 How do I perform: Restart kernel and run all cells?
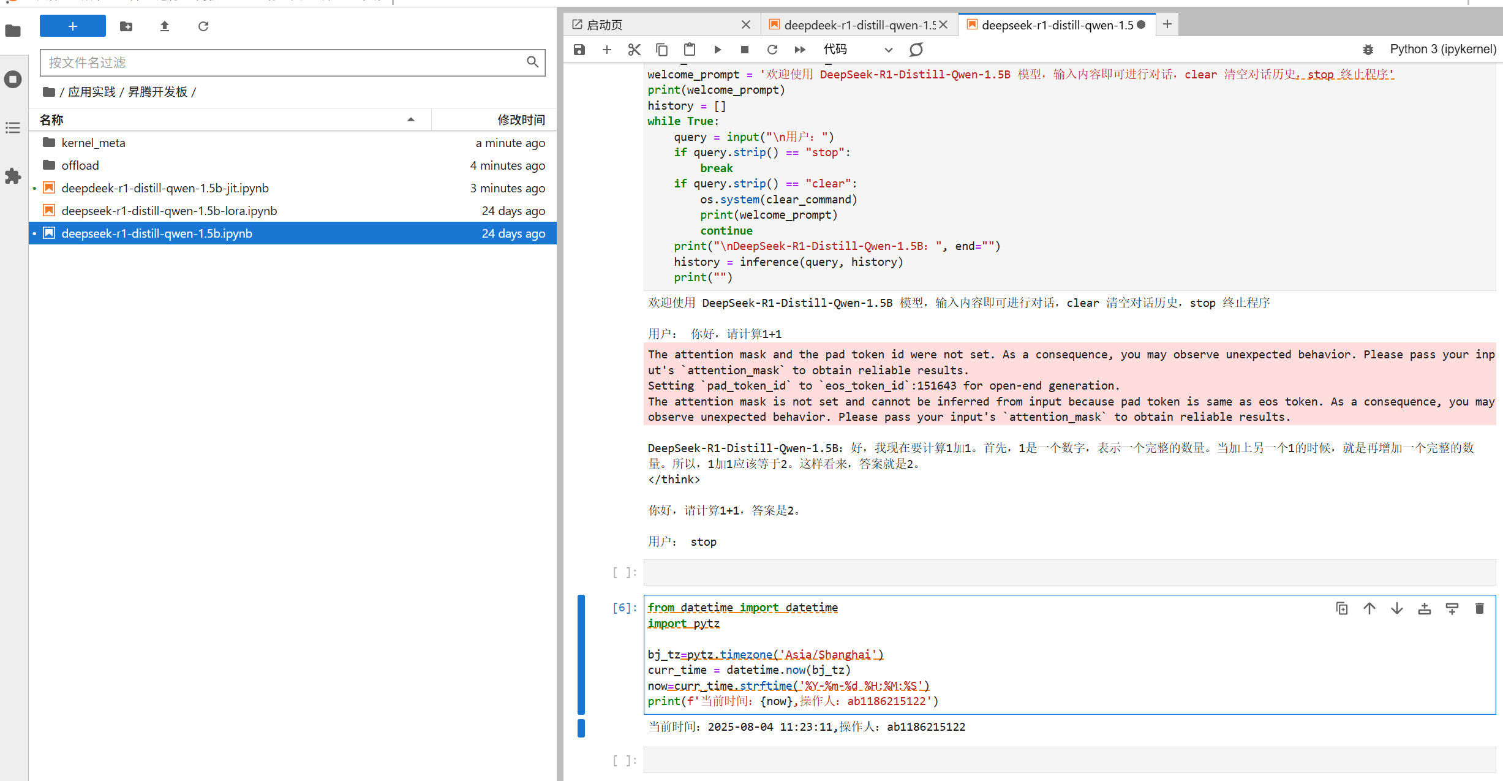800,50
